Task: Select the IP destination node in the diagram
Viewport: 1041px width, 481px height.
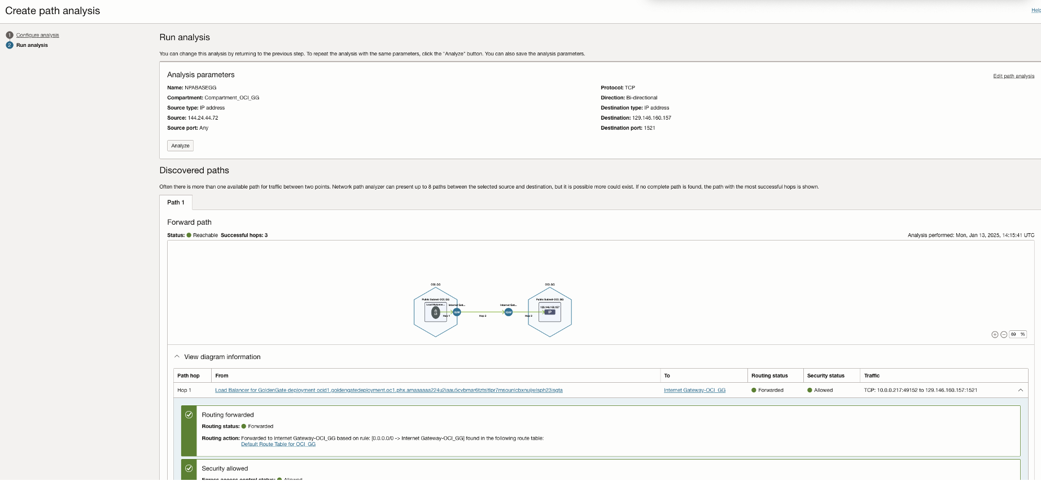Action: pyautogui.click(x=550, y=312)
